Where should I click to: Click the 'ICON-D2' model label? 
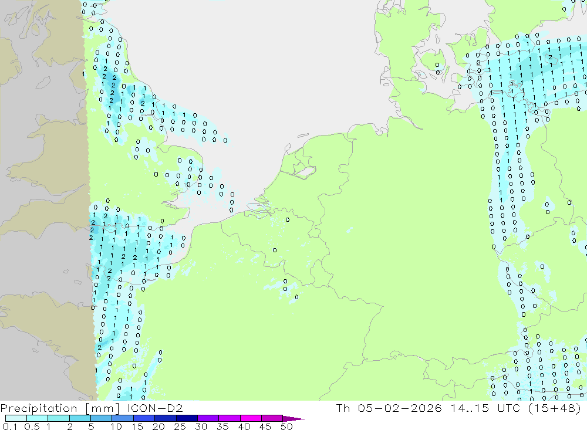(x=155, y=408)
